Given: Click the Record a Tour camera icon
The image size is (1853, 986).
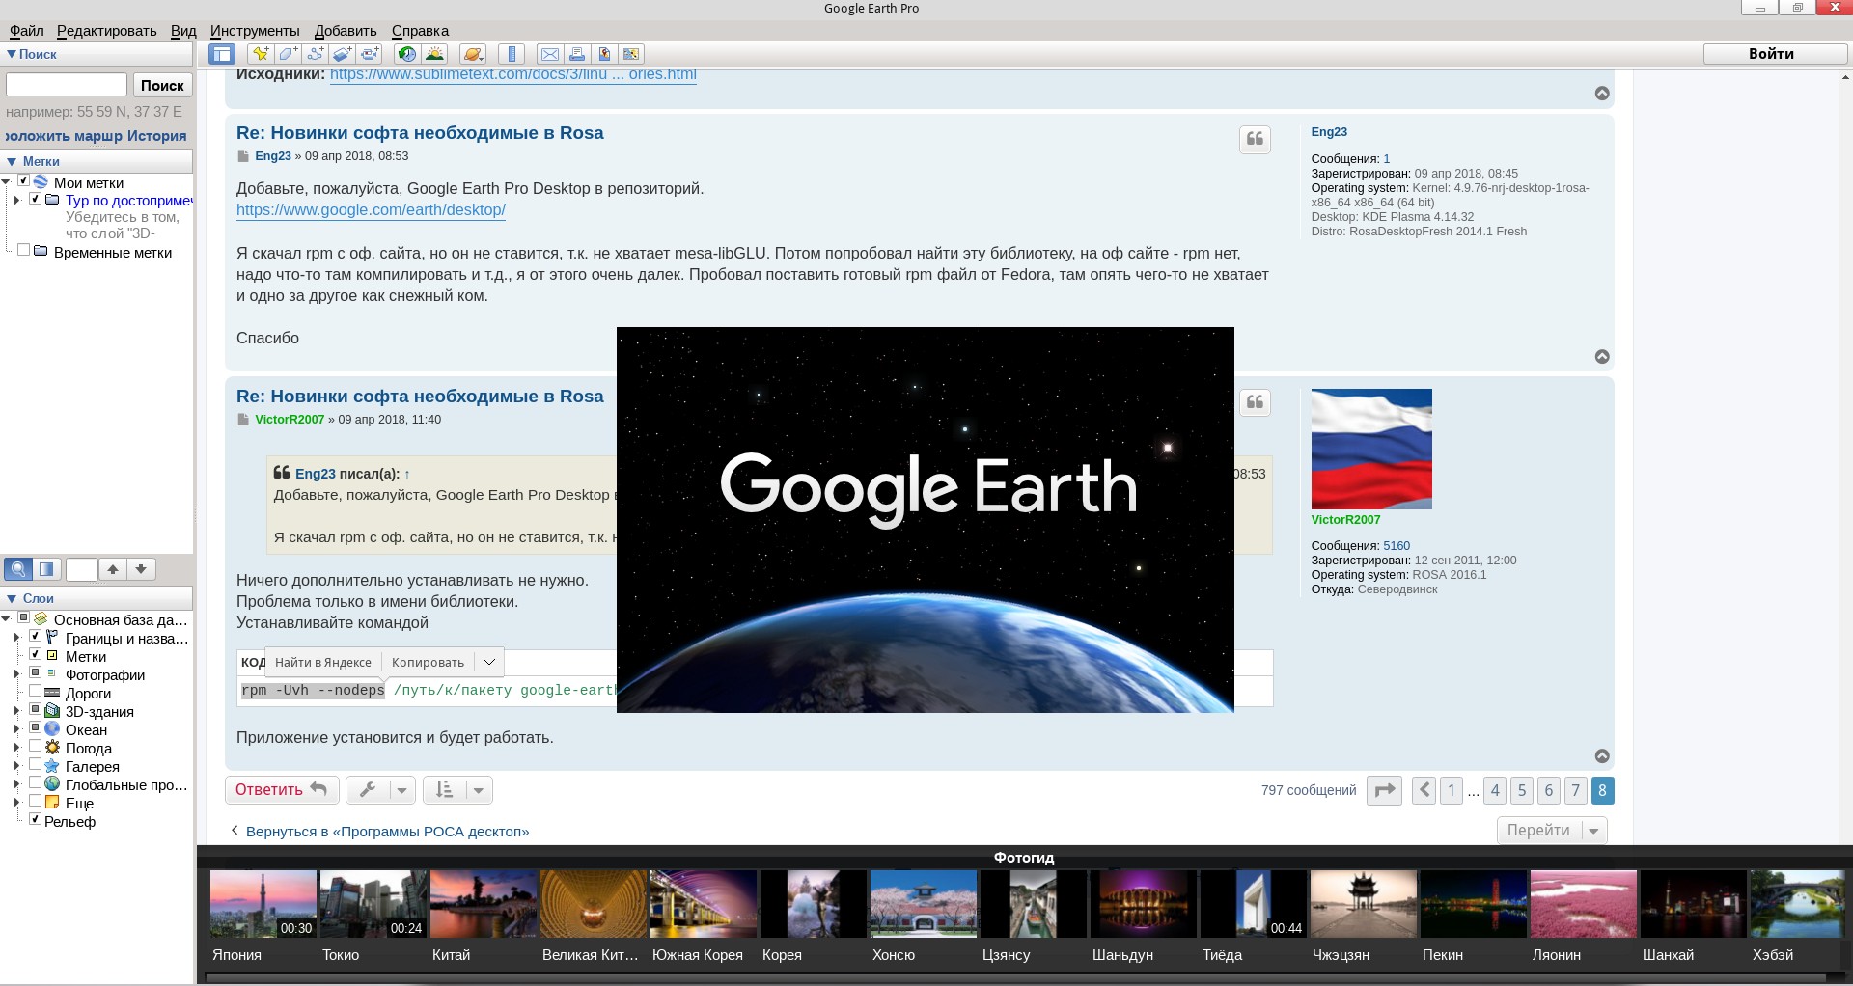Looking at the screenshot, I should click(x=370, y=54).
